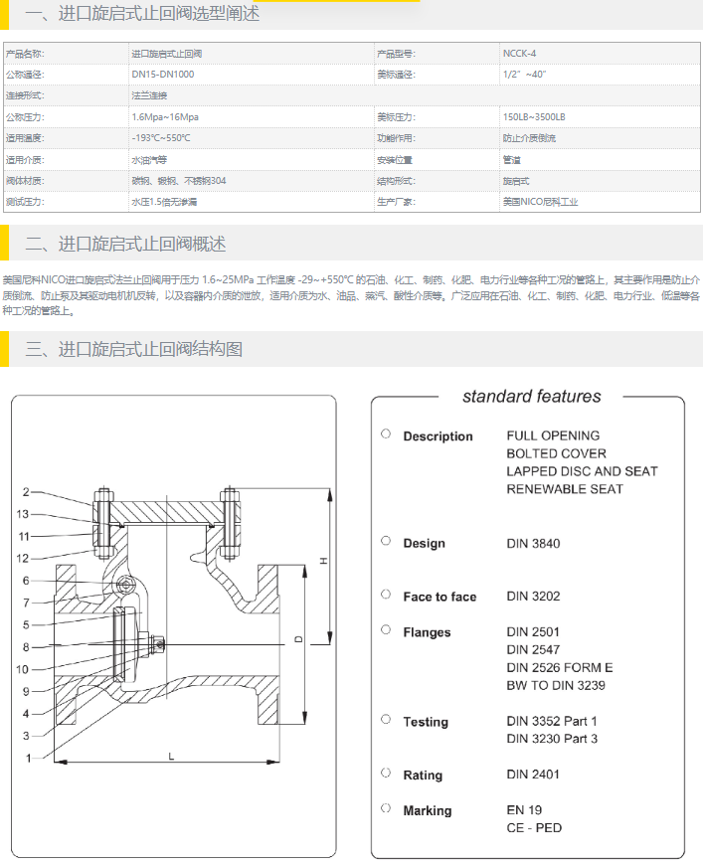This screenshot has height=865, width=703.
Task: Click the circle bullet beside Description
Action: click(386, 433)
